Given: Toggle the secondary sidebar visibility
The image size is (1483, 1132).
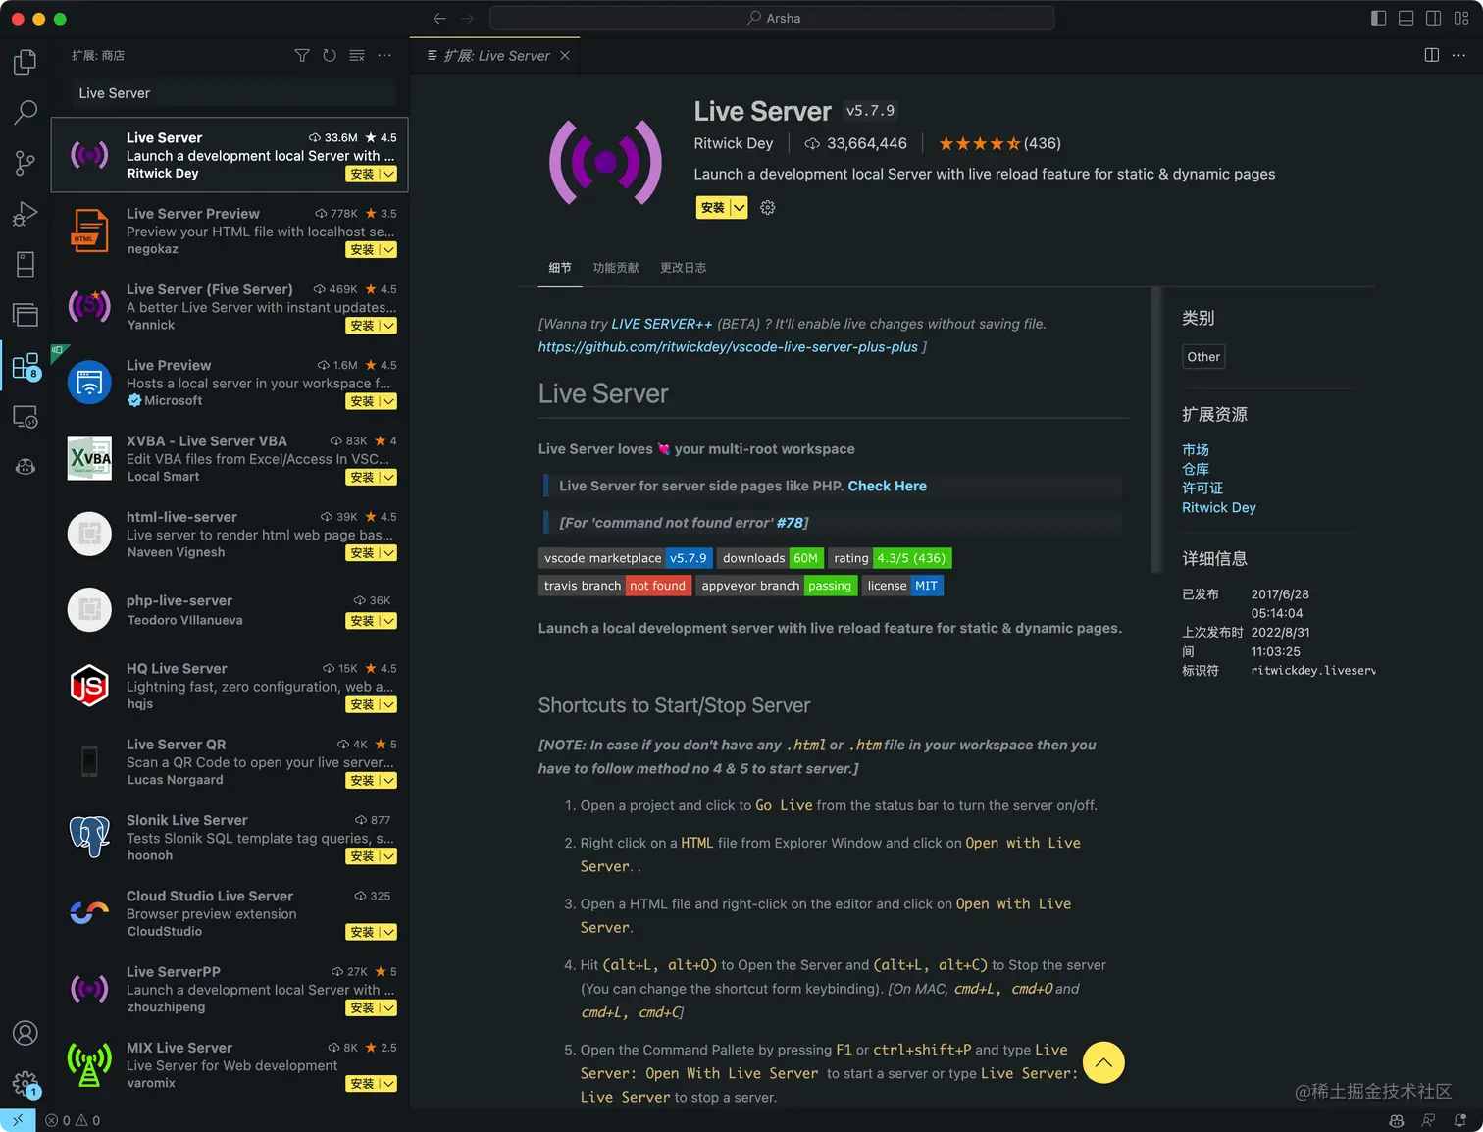Looking at the screenshot, I should [1433, 18].
